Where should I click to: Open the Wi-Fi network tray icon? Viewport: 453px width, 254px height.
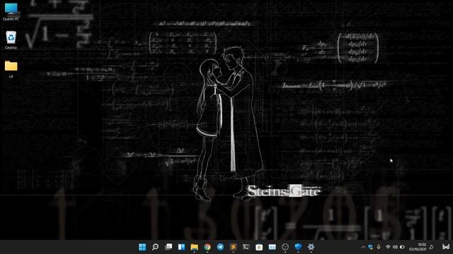(x=388, y=247)
